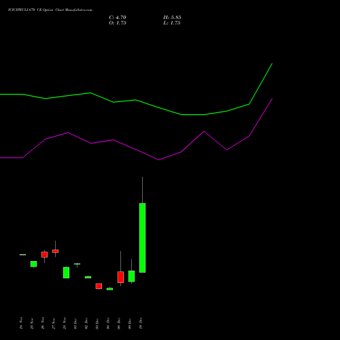Select the low value L: 1.75
Image resolution: width=340 pixels, height=340 pixels.
click(x=172, y=23)
